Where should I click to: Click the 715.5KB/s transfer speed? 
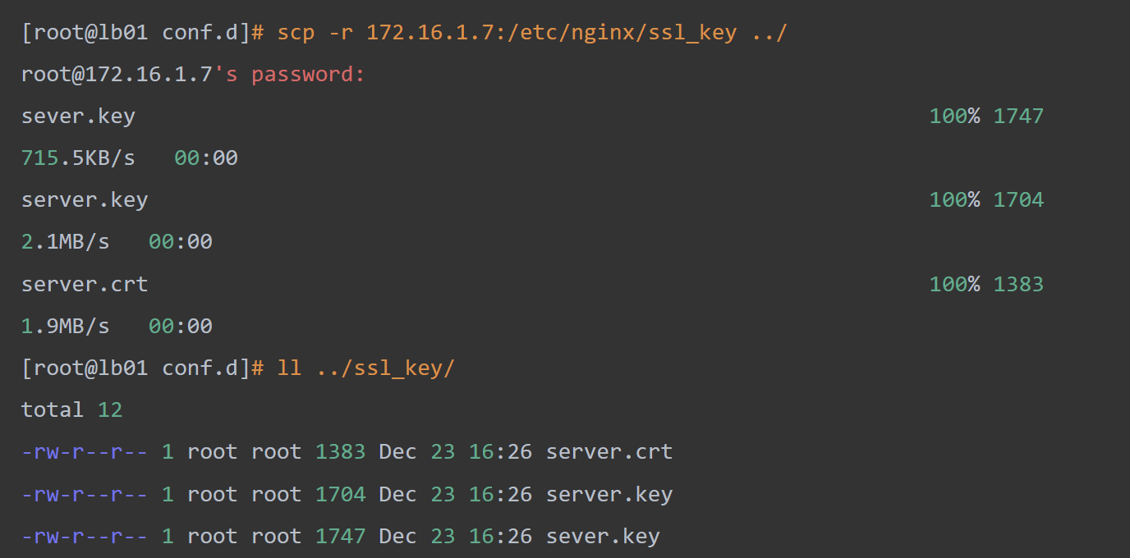78,158
